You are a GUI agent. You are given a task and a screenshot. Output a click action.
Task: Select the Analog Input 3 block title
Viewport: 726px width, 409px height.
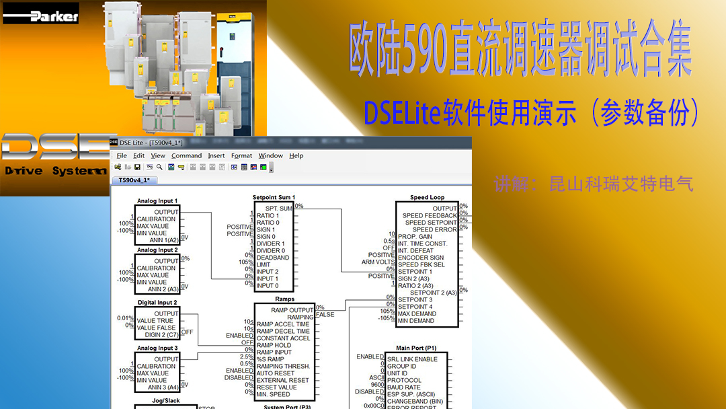[157, 348]
